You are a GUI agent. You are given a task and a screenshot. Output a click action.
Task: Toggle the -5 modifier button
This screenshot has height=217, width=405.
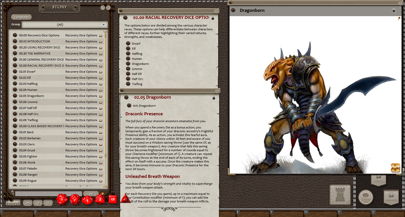[x=48, y=203]
